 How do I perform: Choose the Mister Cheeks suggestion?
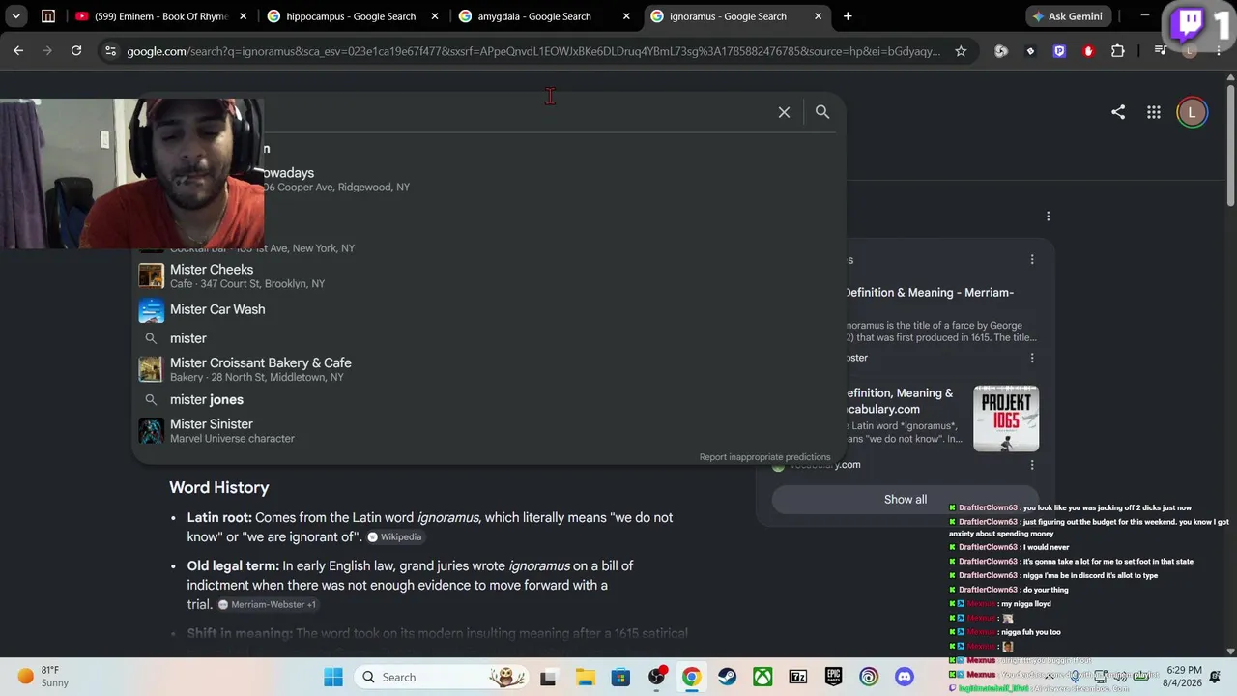(x=488, y=275)
